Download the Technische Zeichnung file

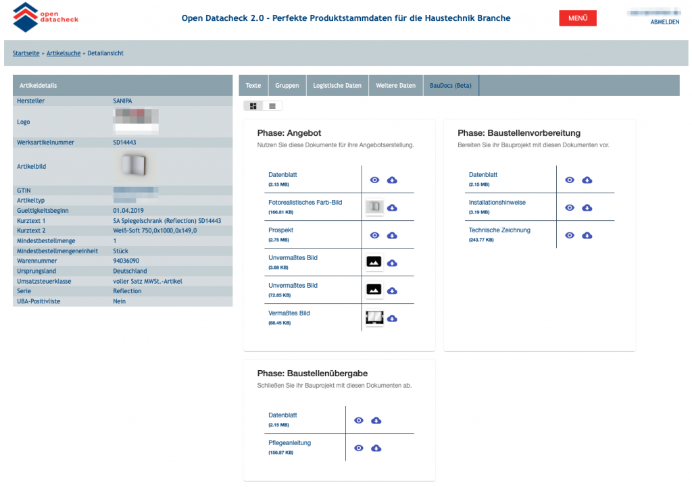click(x=587, y=236)
